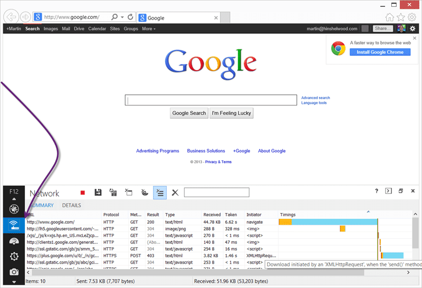Open a new blank tab
This screenshot has height=288, width=422.
coord(225,17)
